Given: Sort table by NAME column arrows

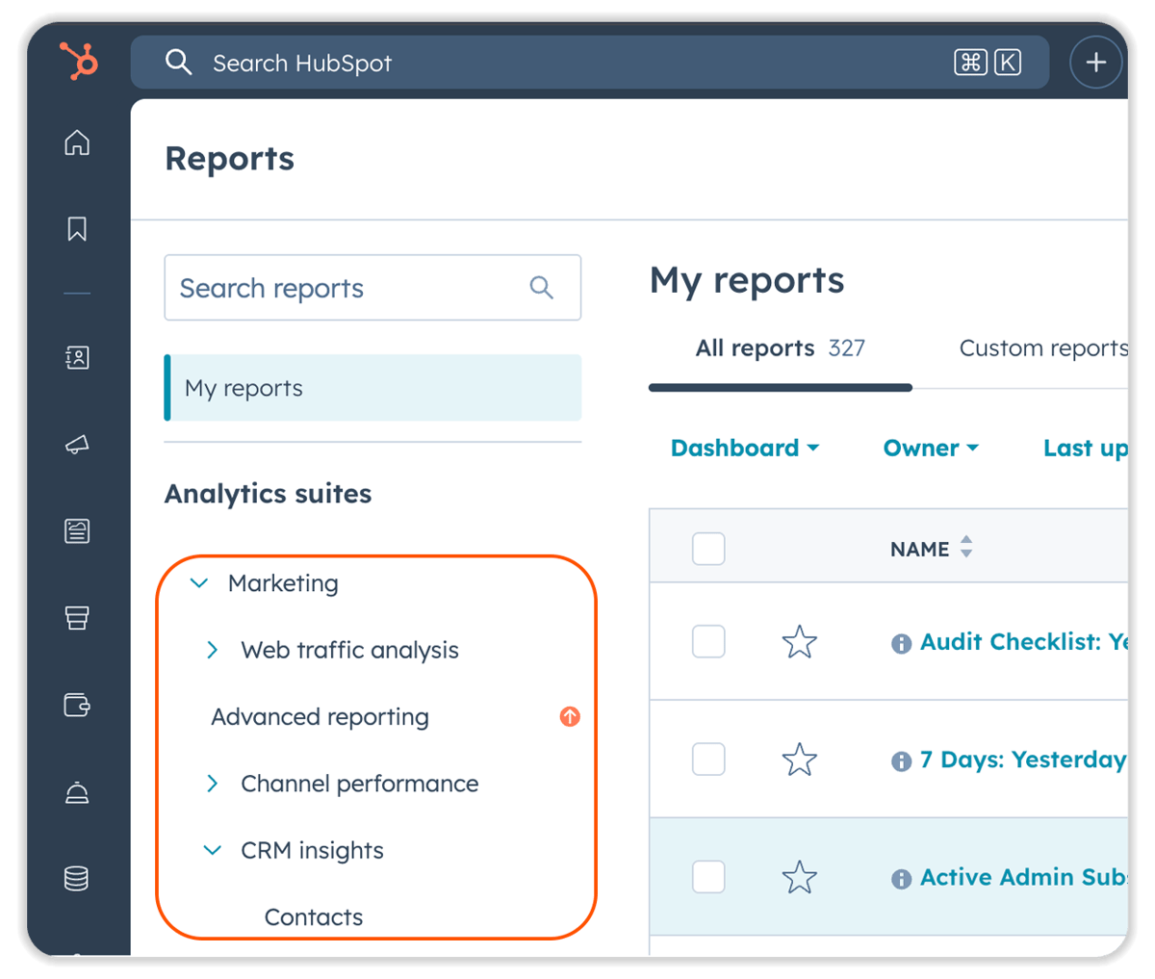Looking at the screenshot, I should [966, 548].
